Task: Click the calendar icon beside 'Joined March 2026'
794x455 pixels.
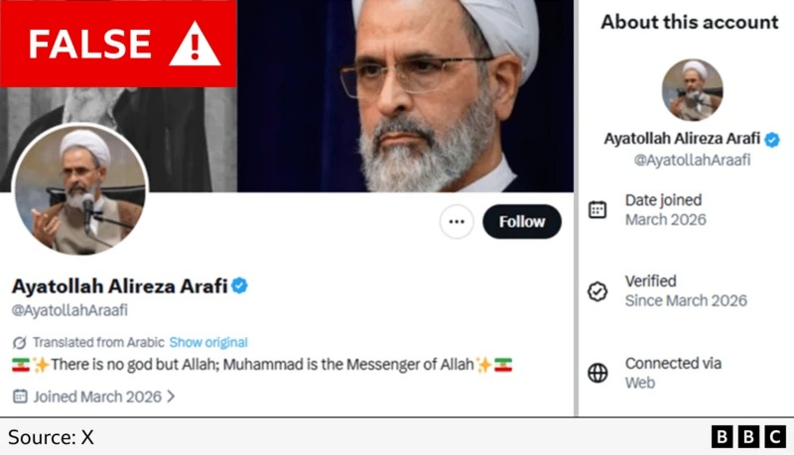Action: [20, 397]
